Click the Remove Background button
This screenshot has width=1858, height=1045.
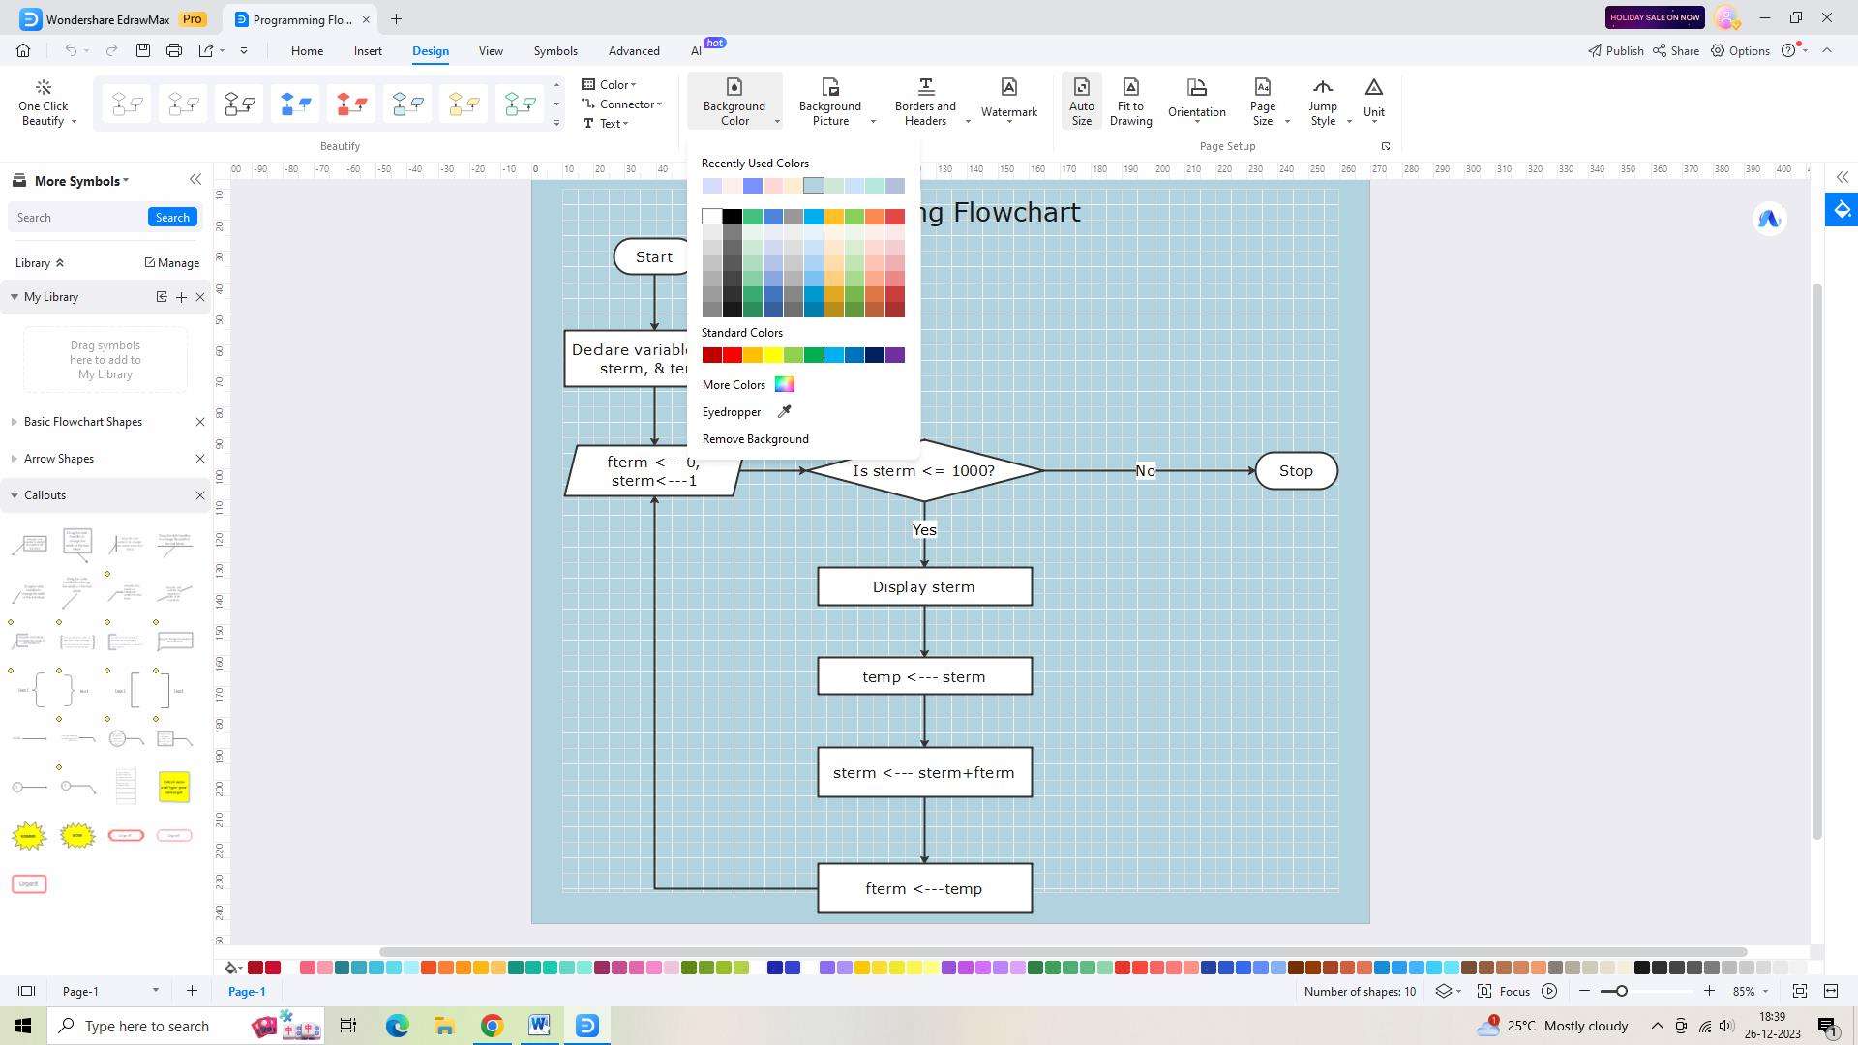coord(756,437)
